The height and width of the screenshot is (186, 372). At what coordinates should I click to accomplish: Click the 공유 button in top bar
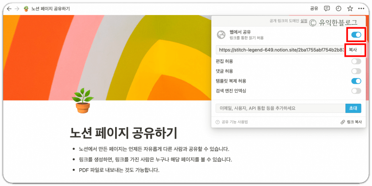click(314, 9)
